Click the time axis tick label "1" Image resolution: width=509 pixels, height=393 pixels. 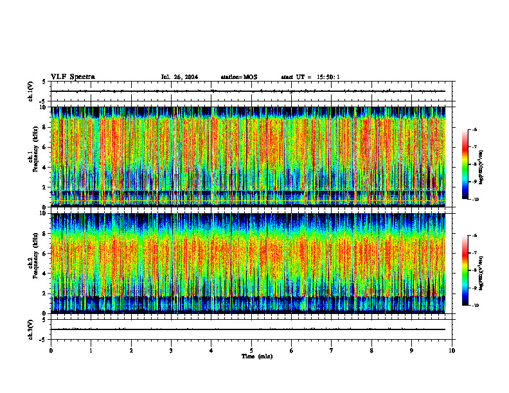[91, 351]
